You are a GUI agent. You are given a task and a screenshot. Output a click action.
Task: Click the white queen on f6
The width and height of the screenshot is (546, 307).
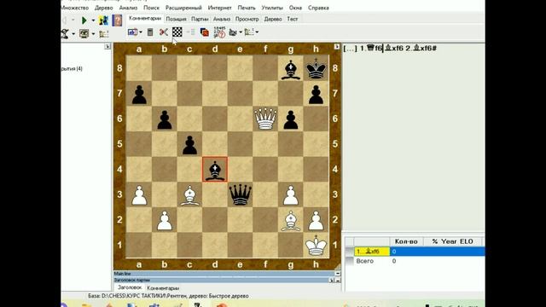(265, 119)
